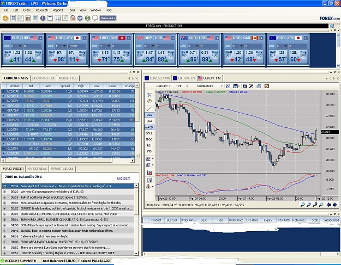341x265 pixels.
Task: Open the Lots dropdown on the USD/JPY tile
Action: coord(64,46)
